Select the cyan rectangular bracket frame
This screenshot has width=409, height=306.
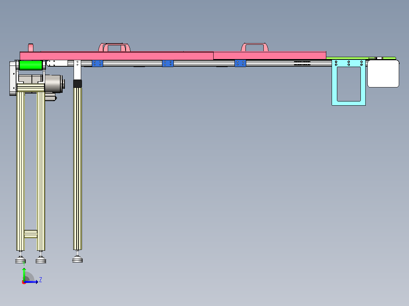point(348,83)
